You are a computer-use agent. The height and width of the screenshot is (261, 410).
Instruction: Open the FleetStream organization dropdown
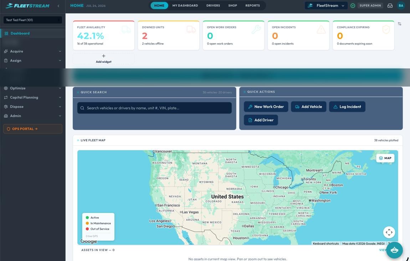pos(326,5)
